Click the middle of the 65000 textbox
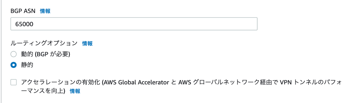Screen dimensions: 351x103 [x=134, y=24]
